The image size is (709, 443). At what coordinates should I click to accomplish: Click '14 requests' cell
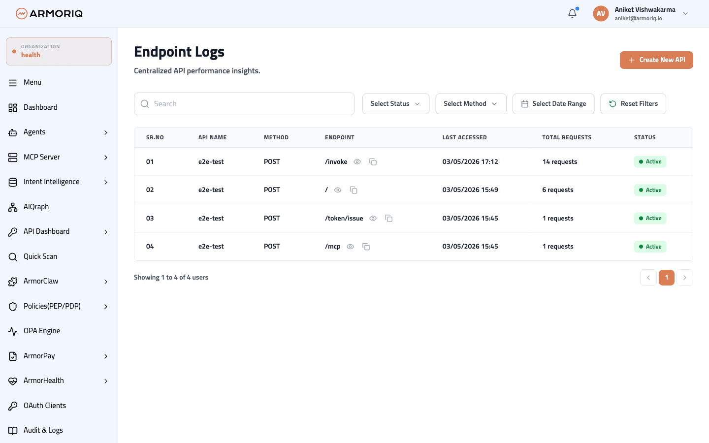coord(560,162)
